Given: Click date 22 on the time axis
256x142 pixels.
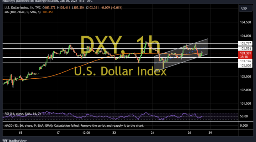Looking at the screenshot, I should pos(114,133).
